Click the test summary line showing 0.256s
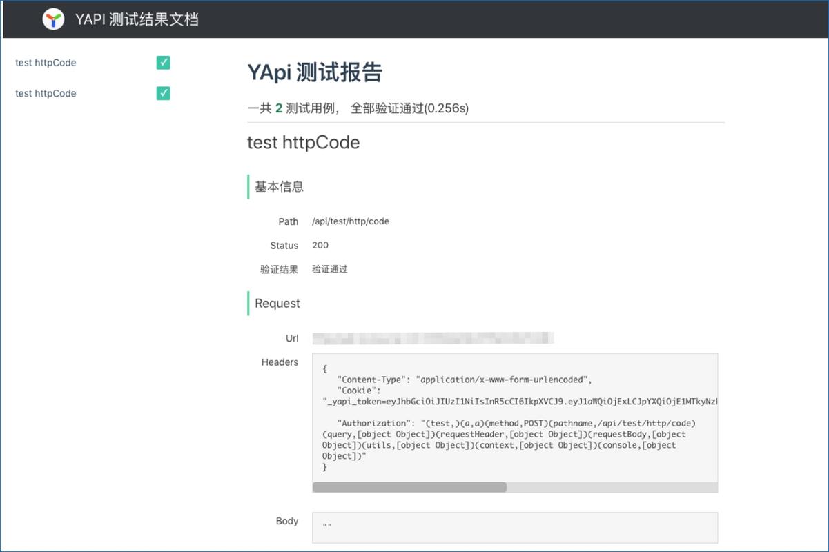Screen dimensions: 829x552 pos(358,108)
